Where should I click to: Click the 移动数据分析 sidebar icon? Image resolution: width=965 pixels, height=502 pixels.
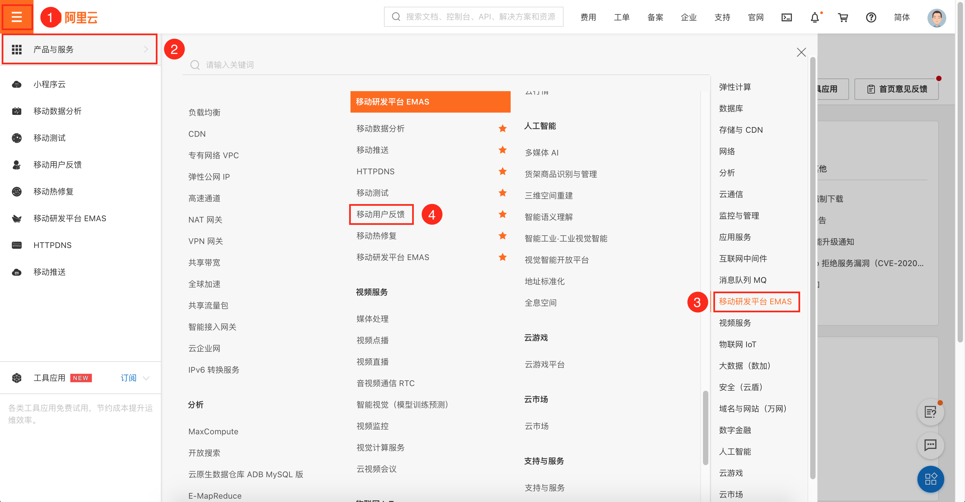[16, 111]
